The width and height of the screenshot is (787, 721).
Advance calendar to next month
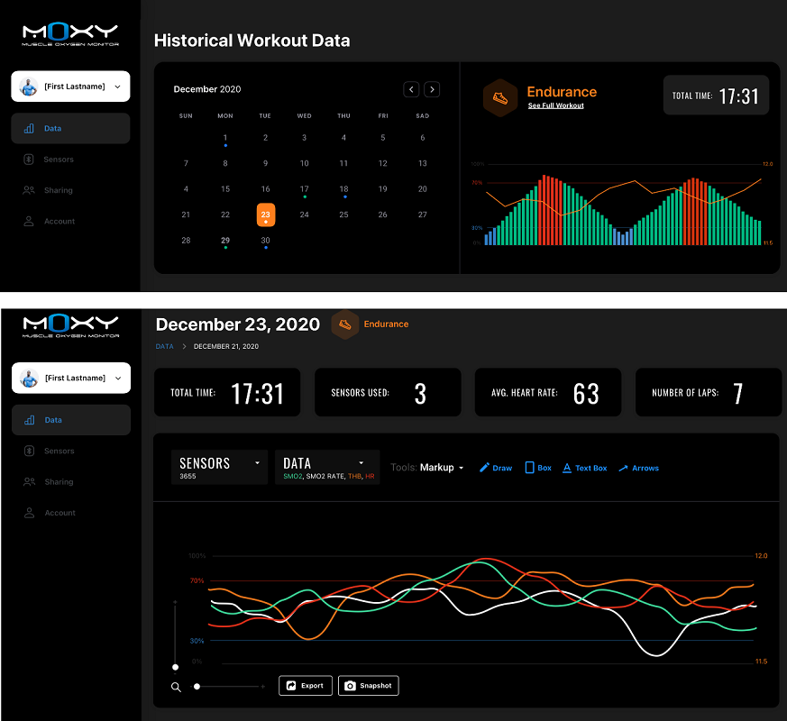tap(432, 89)
